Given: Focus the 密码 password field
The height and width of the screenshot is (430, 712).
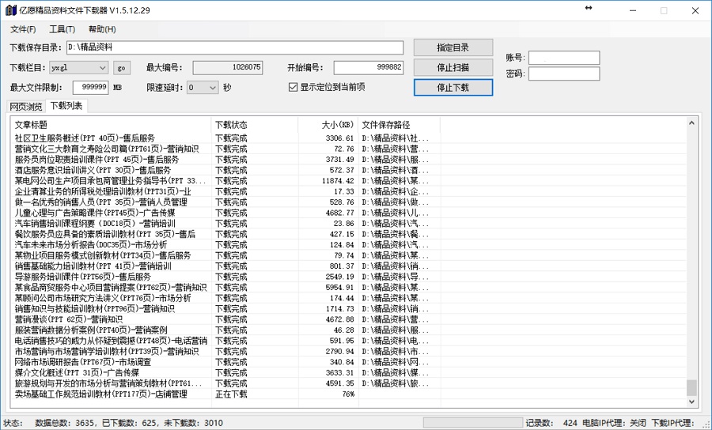Looking at the screenshot, I should [x=563, y=74].
